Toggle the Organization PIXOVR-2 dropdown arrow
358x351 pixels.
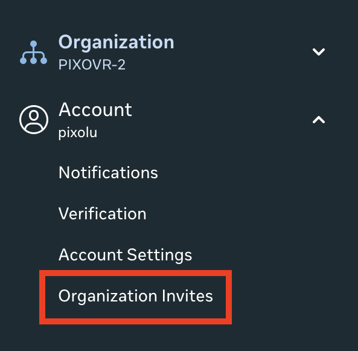(x=319, y=51)
